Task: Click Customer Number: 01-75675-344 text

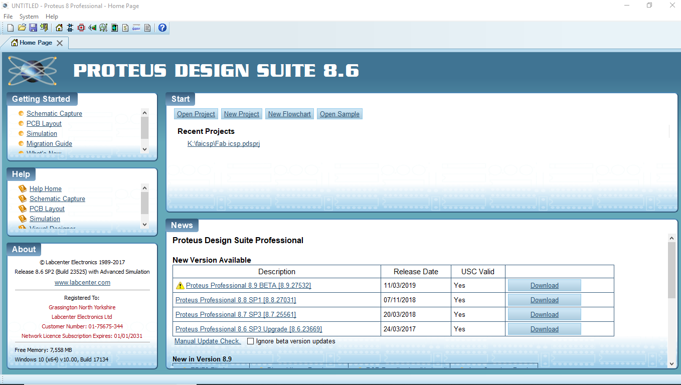Action: [x=82, y=326]
